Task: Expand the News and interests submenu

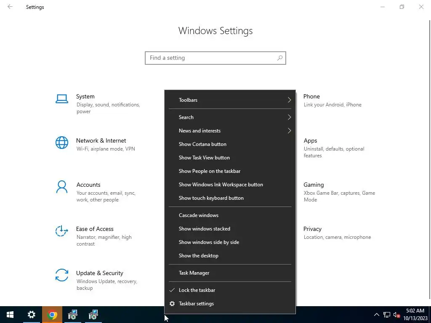Action: point(230,131)
